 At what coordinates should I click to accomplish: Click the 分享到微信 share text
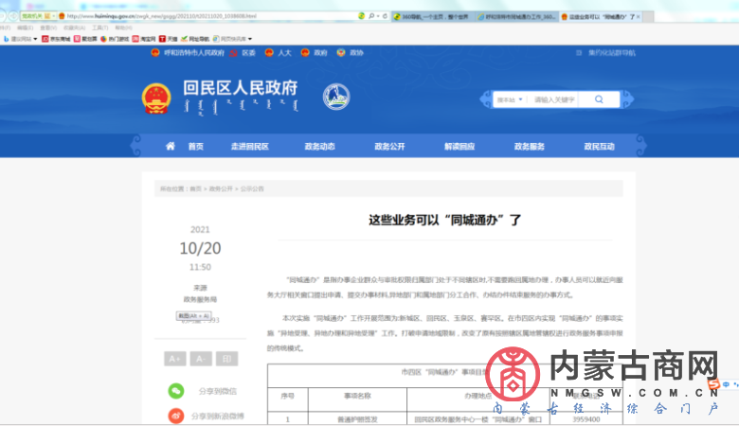pyautogui.click(x=217, y=391)
